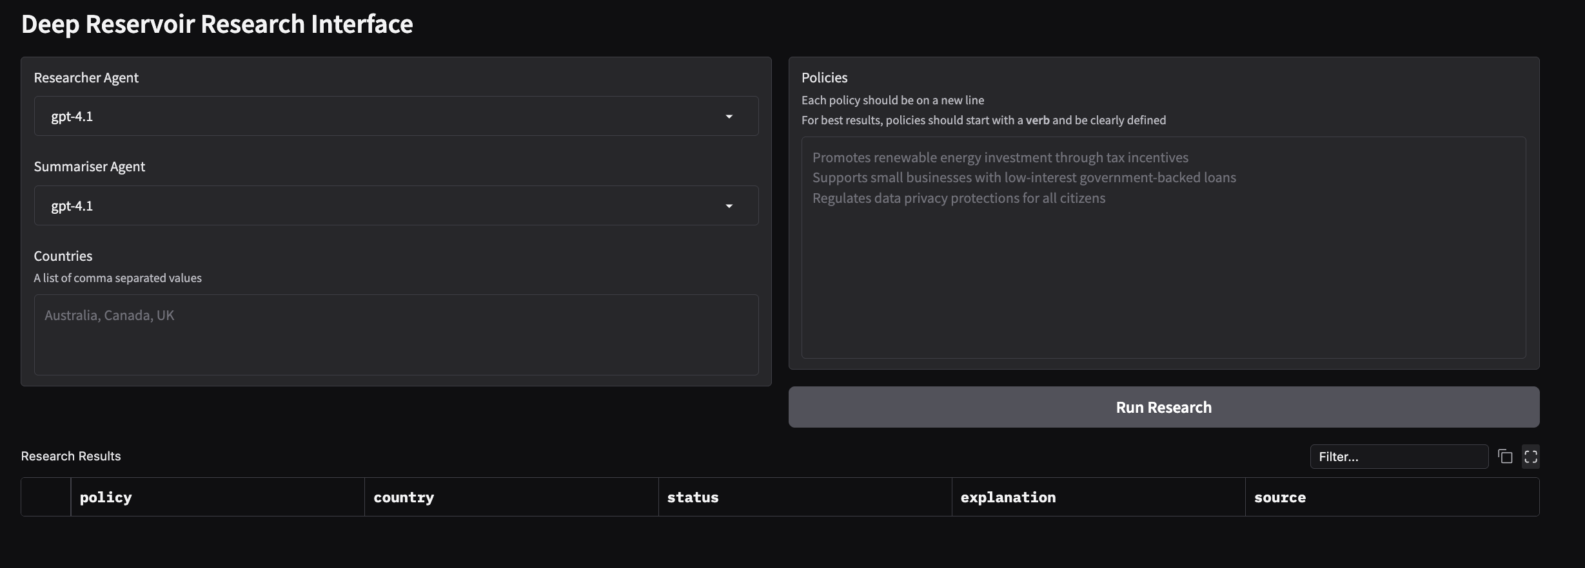The width and height of the screenshot is (1585, 568).
Task: Click 'Each policy should be on a new line'
Action: coord(892,100)
